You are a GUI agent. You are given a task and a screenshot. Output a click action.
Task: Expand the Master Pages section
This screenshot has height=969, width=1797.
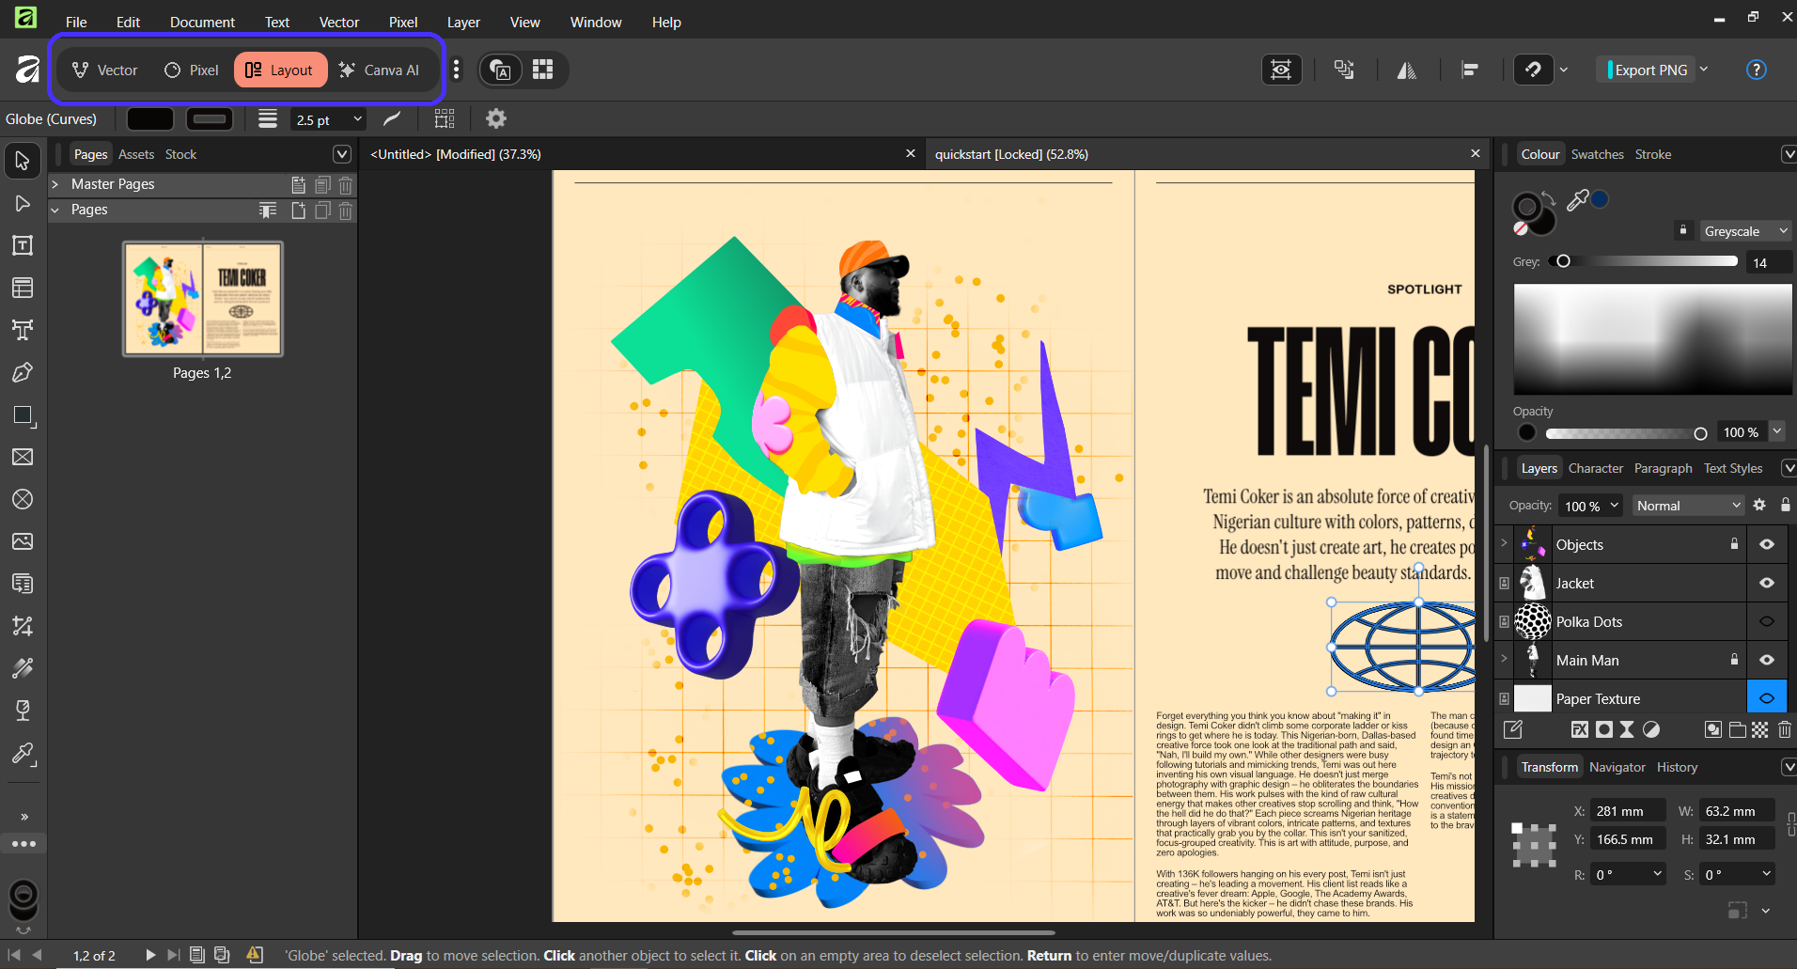point(55,184)
